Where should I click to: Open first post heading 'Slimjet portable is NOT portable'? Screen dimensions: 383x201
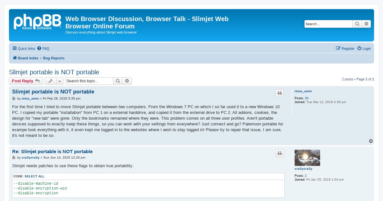53,92
